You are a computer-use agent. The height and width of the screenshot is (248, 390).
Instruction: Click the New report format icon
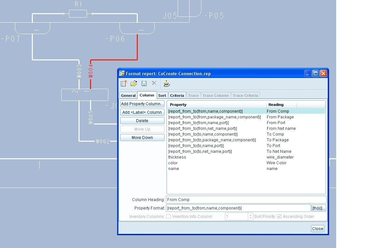tap(124, 83)
